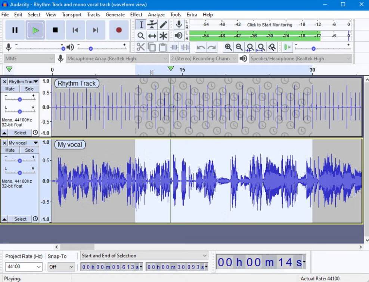Screen dimensions: 369x282
Task: Open the Generate menu
Action: [115, 15]
